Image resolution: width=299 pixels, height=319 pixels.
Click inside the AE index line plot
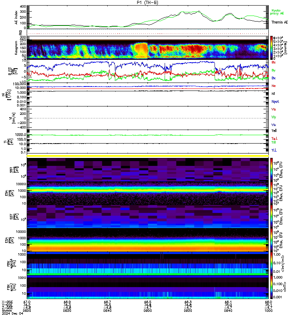tap(148, 17)
